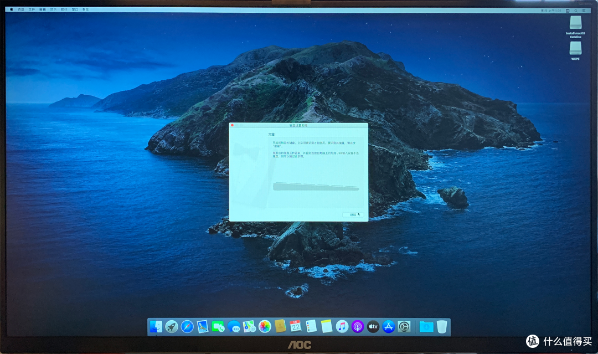The image size is (598, 354).
Task: Open Downloads folder stack in Dock
Action: click(426, 326)
